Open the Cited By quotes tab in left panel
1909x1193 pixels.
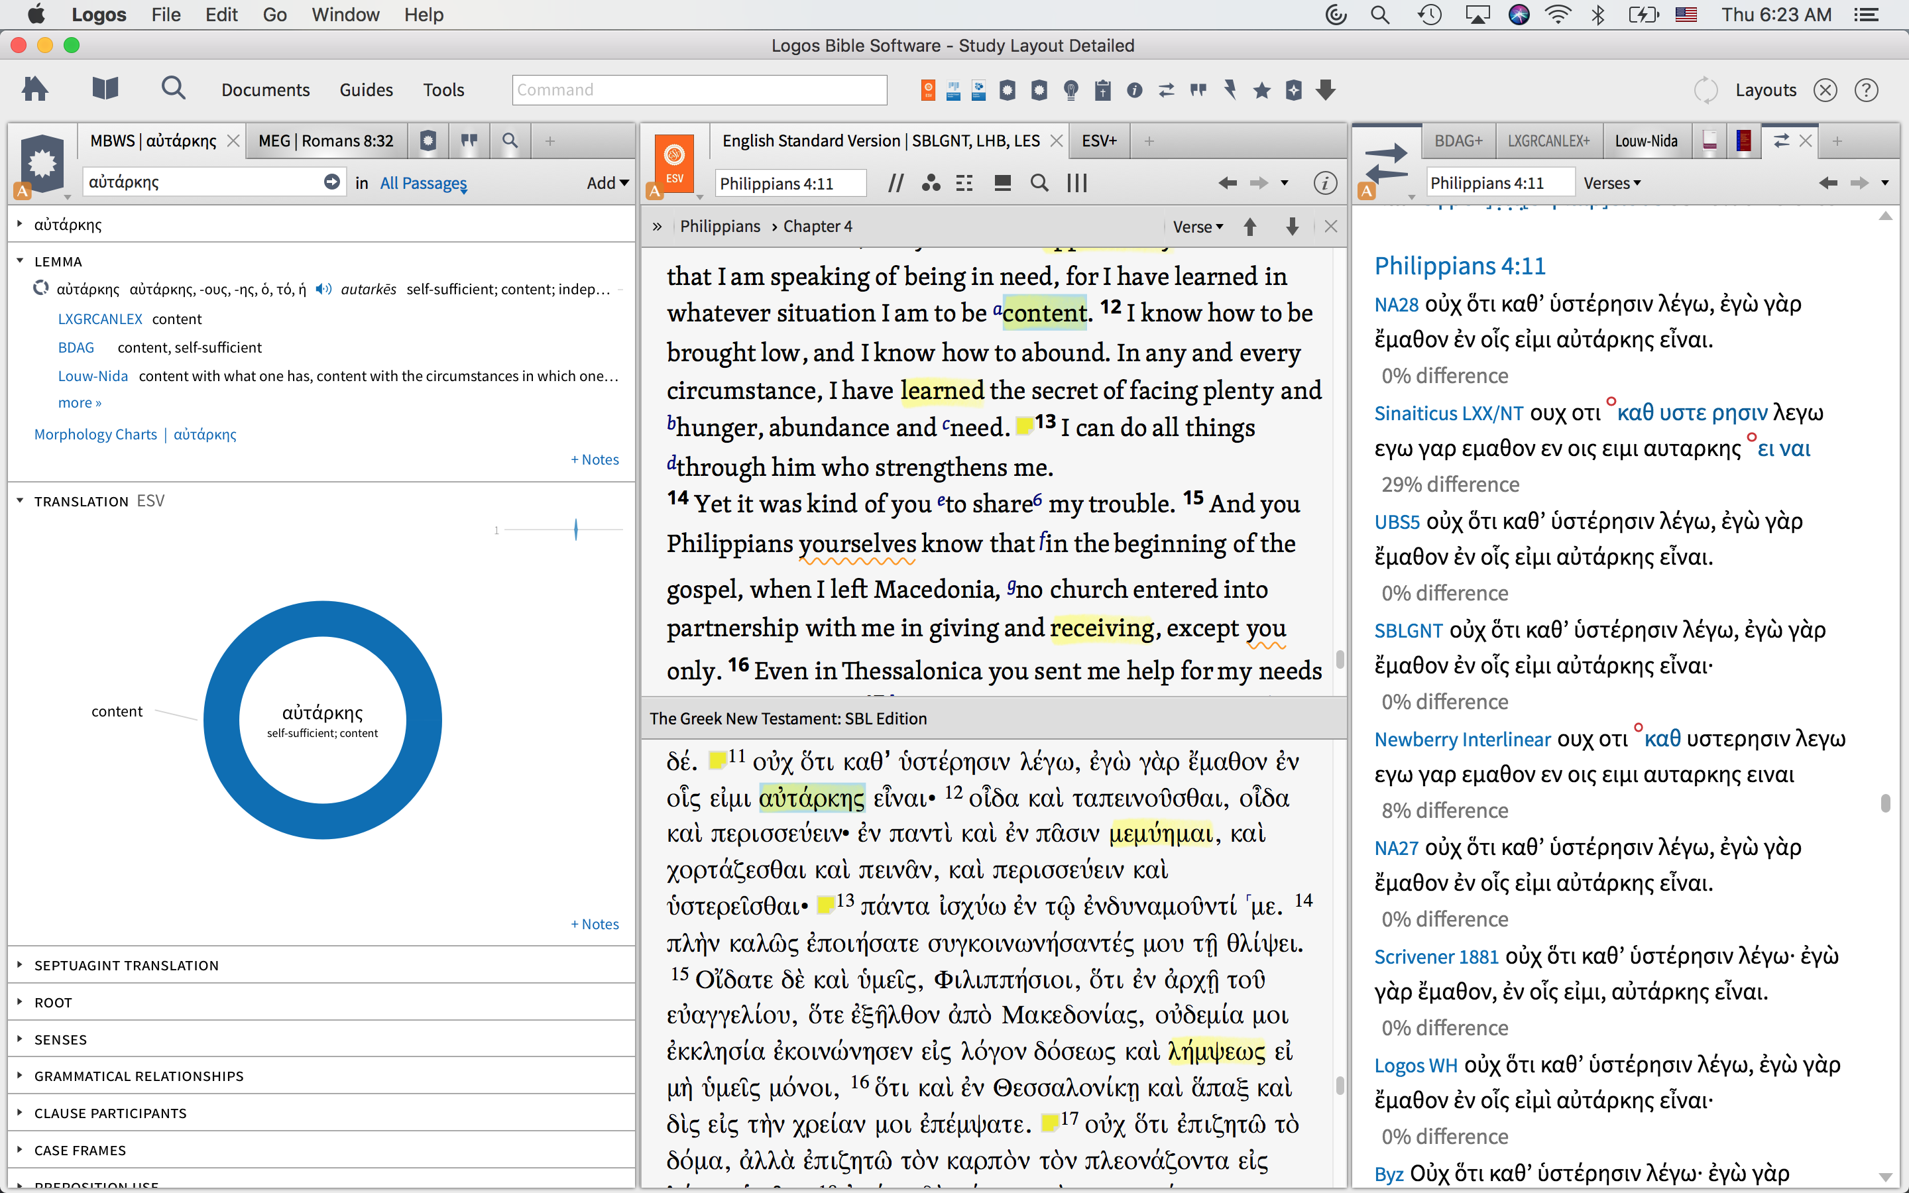(x=469, y=141)
